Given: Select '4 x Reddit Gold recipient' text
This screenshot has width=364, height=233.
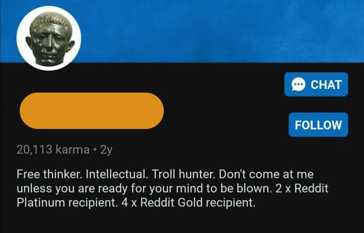Looking at the screenshot, I should pyautogui.click(x=188, y=203).
